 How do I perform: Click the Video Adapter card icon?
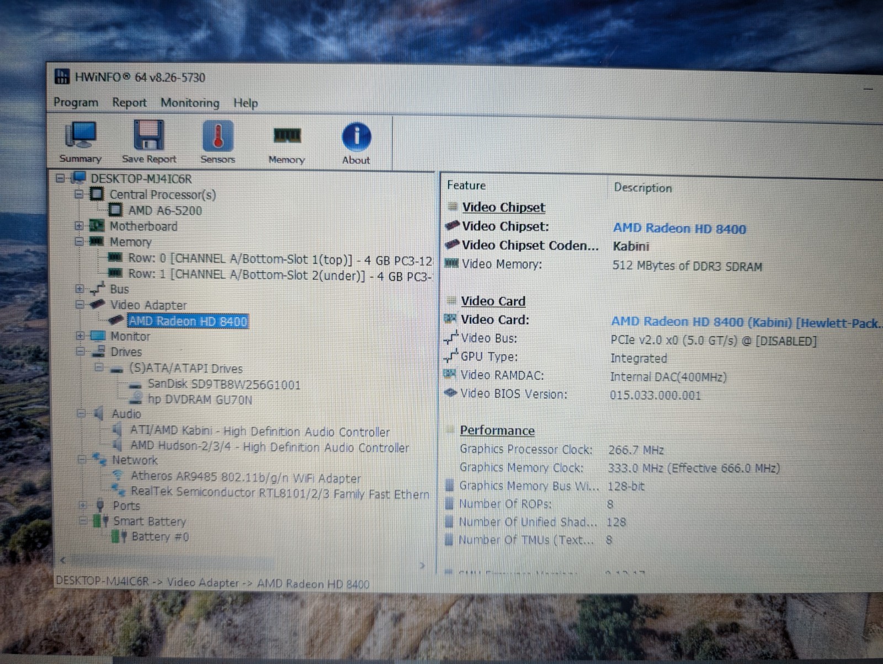(x=98, y=304)
